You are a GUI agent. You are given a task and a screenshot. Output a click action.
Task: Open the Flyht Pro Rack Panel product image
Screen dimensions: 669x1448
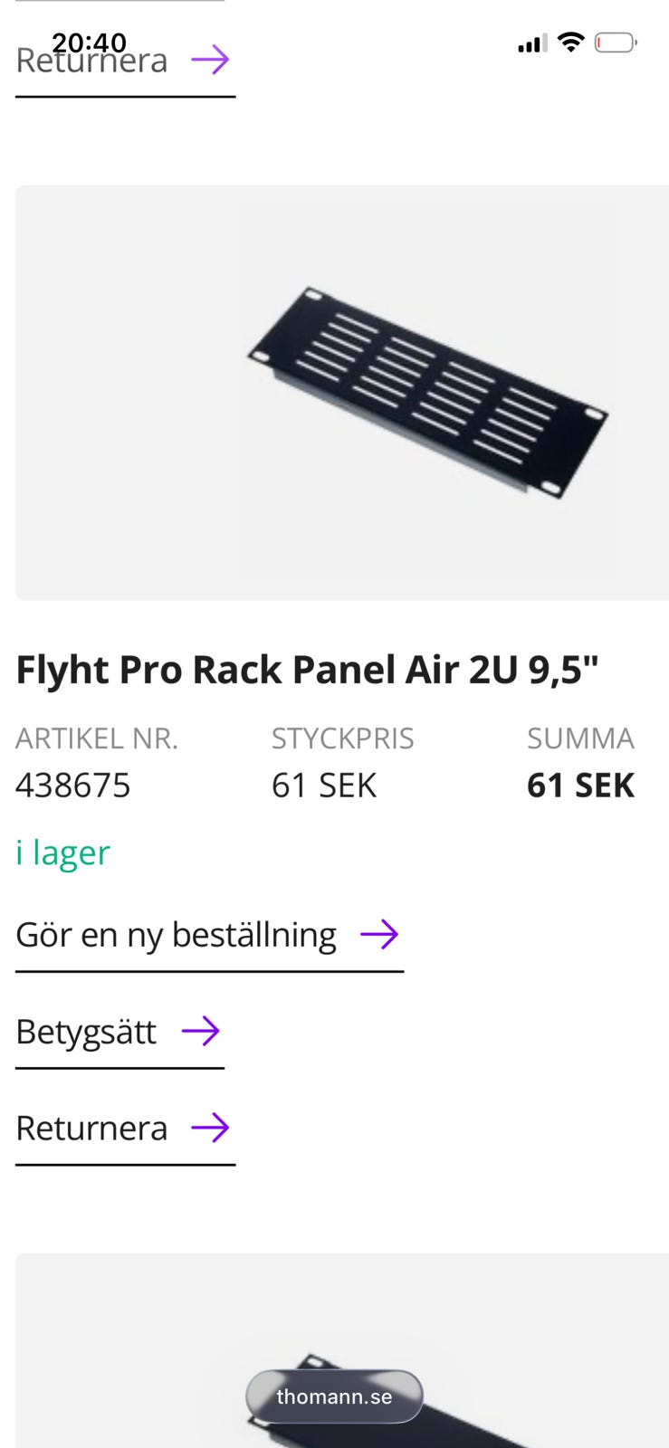click(x=342, y=393)
